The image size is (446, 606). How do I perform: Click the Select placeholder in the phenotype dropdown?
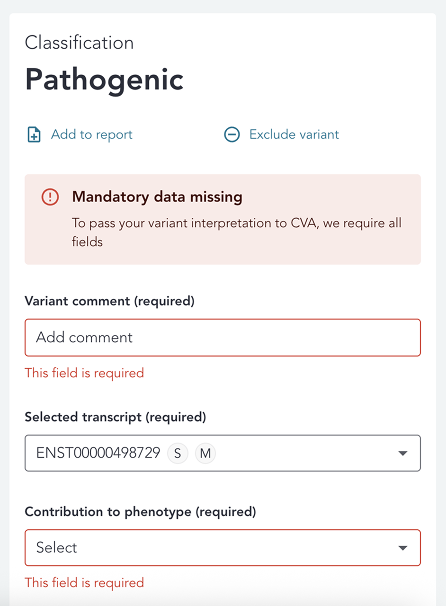pyautogui.click(x=57, y=548)
